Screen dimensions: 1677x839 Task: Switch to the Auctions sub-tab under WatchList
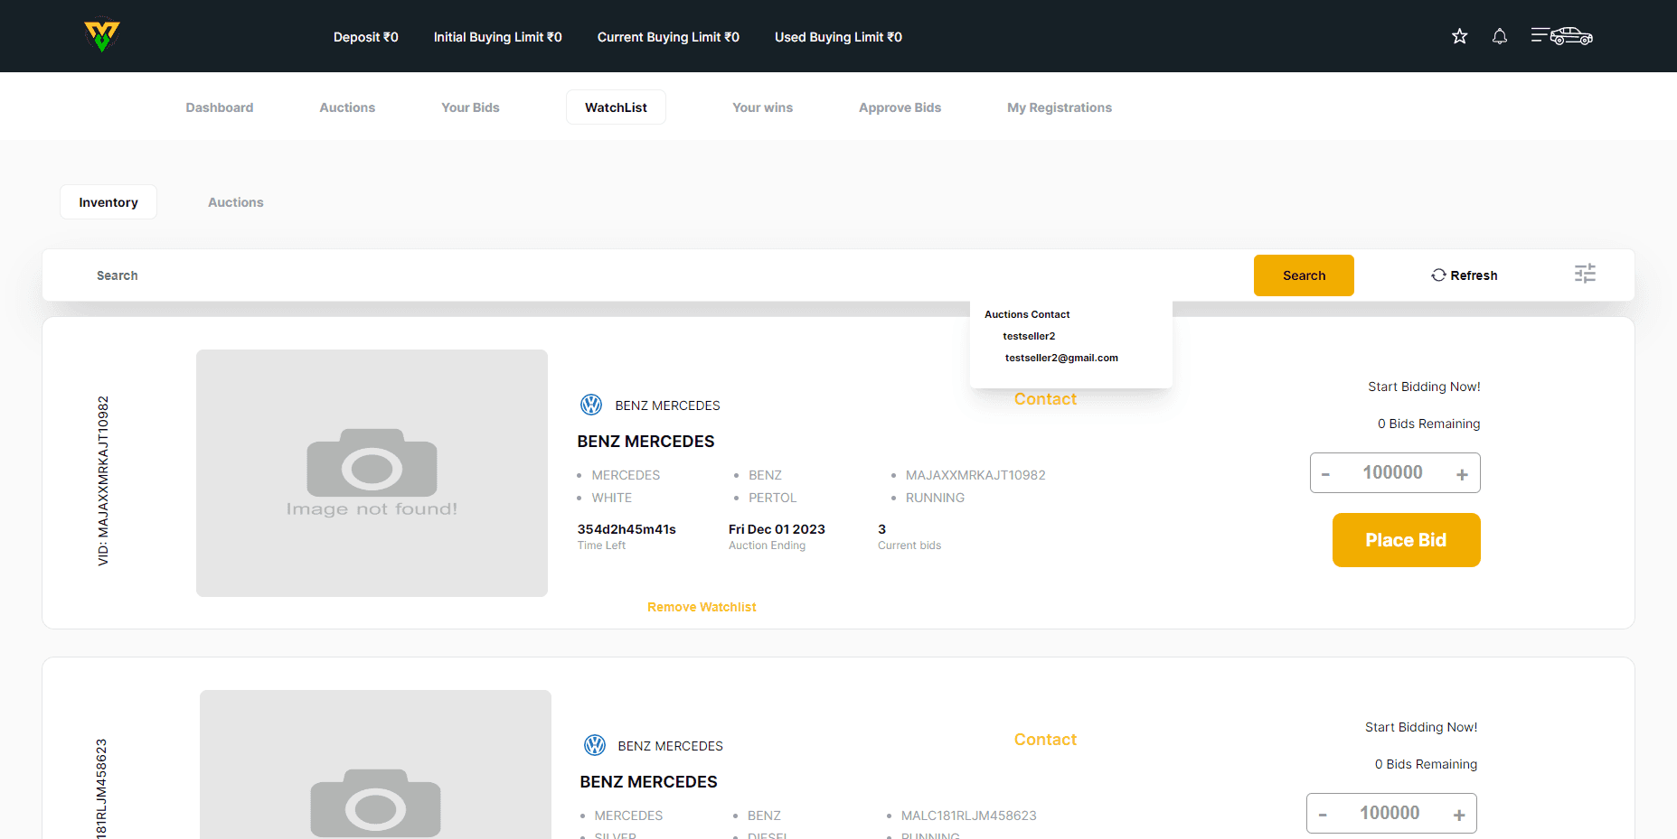[x=236, y=202]
